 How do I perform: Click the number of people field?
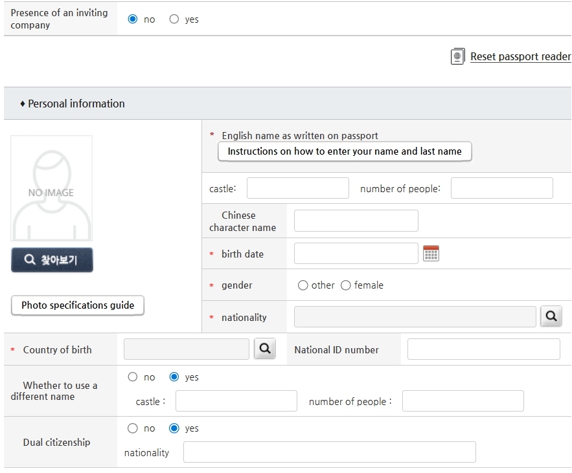[501, 188]
